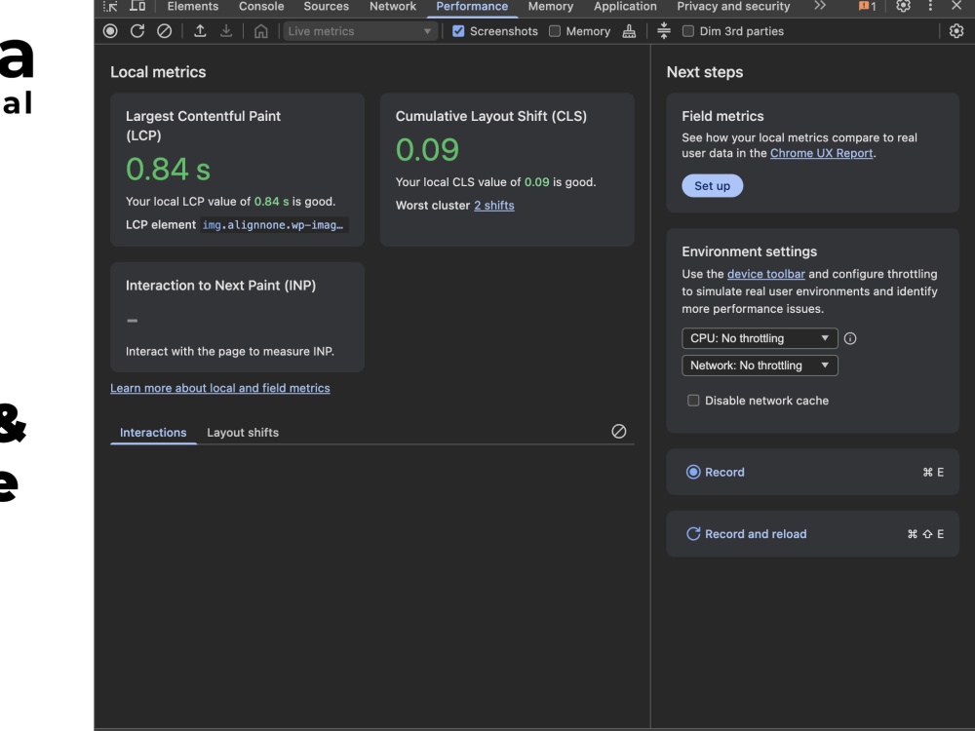Click the CPU throttling info icon
The image size is (975, 731).
point(850,339)
